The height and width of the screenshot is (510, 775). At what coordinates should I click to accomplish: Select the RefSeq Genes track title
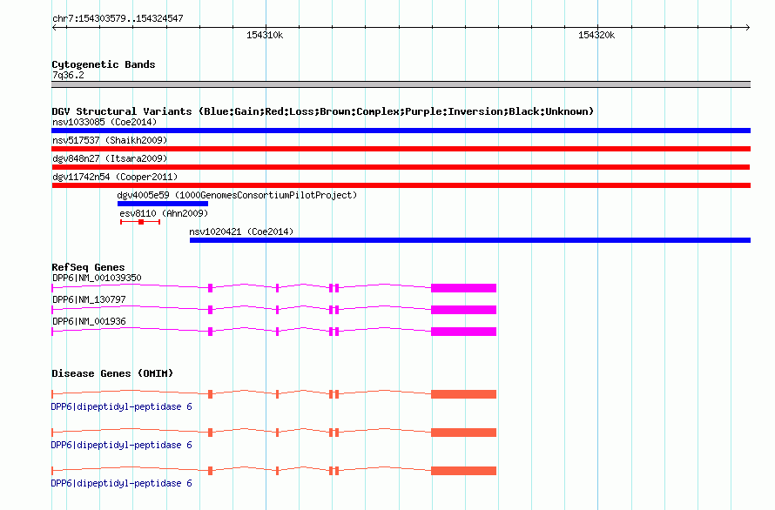88,267
